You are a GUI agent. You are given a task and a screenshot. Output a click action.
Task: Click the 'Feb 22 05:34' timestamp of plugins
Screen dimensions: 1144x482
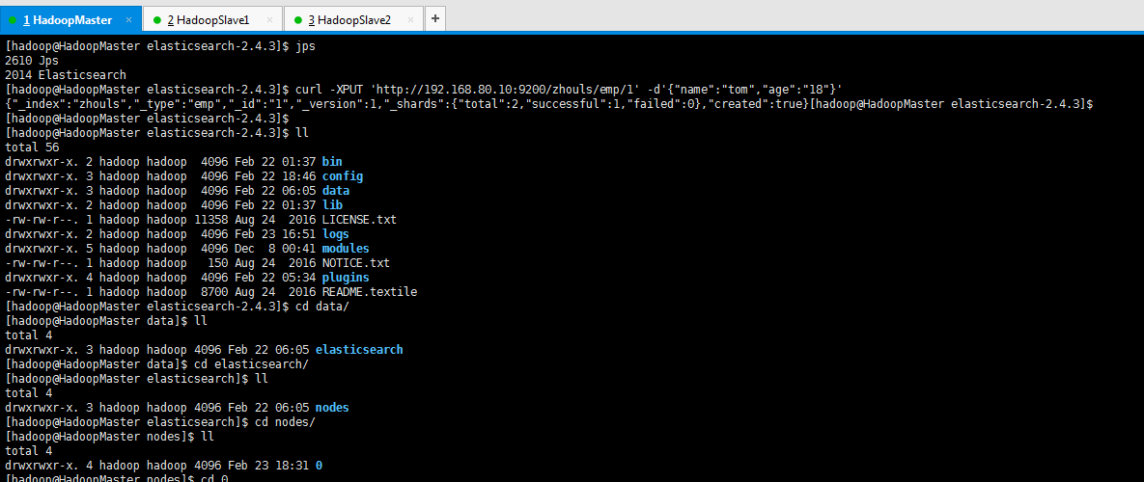[274, 278]
